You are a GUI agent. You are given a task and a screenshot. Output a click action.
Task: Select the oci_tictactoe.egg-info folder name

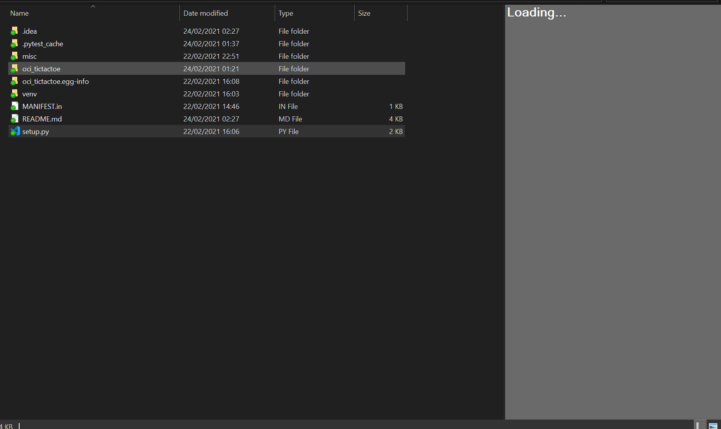click(x=56, y=81)
